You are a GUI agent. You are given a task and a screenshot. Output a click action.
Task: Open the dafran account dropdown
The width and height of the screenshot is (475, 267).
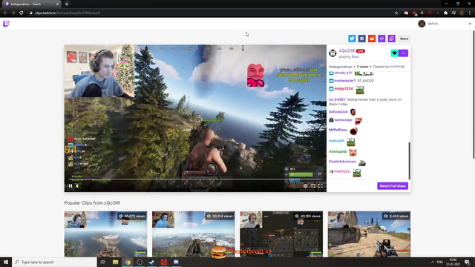coord(470,24)
